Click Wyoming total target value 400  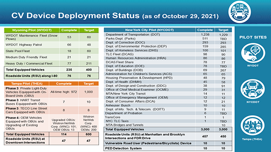click(x=89, y=70)
